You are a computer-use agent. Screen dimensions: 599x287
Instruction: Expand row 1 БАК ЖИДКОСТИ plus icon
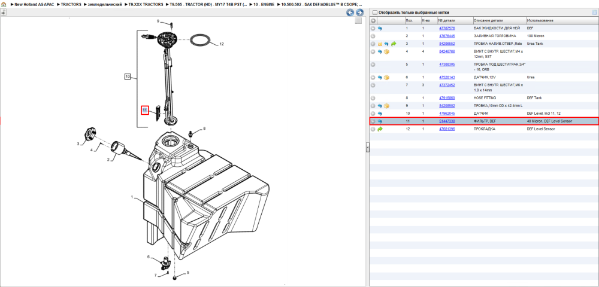coord(373,28)
